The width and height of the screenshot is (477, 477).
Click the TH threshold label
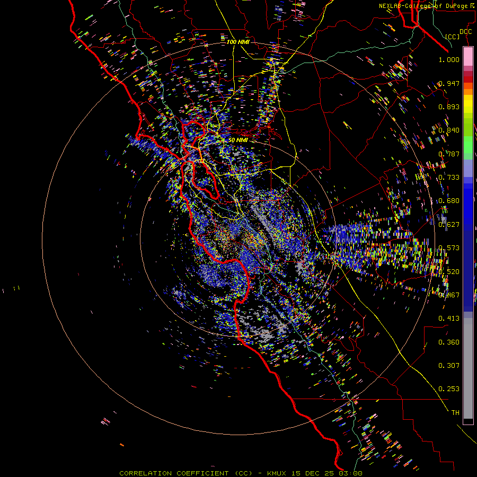(x=455, y=413)
